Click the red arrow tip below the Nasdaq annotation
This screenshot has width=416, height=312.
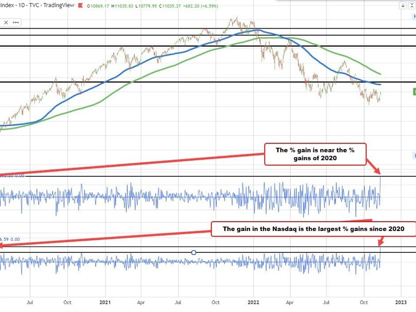(380, 245)
